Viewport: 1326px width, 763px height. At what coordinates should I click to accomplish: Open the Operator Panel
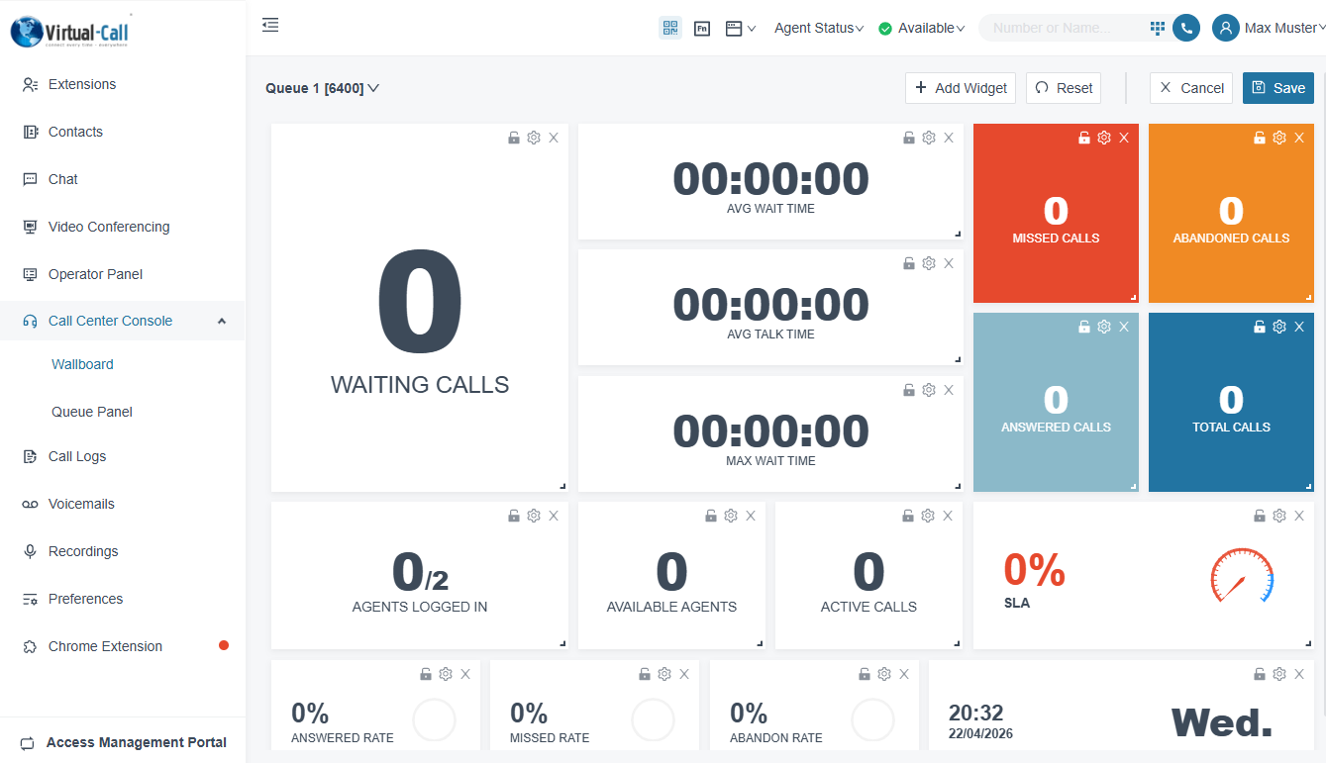(x=123, y=274)
